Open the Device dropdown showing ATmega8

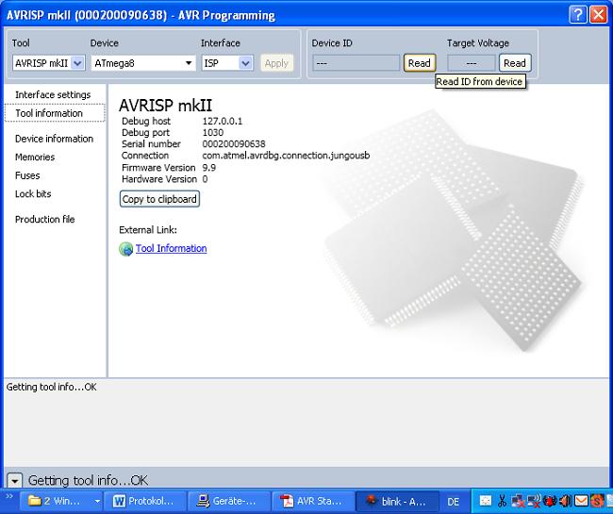point(143,63)
